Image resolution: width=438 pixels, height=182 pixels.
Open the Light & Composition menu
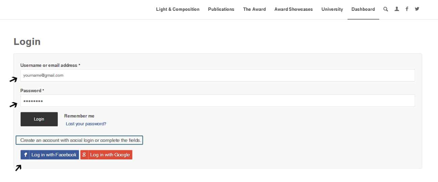pos(178,9)
